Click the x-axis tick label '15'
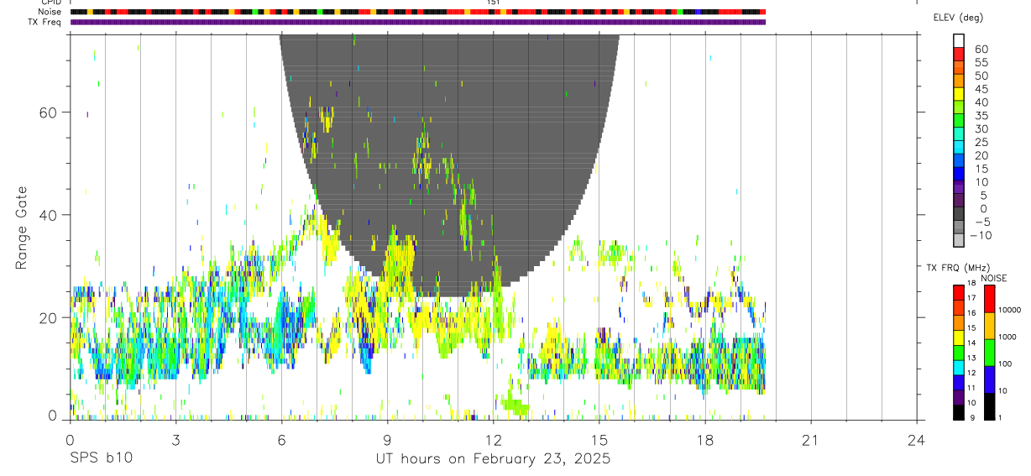The width and height of the screenshot is (1031, 476). click(599, 440)
